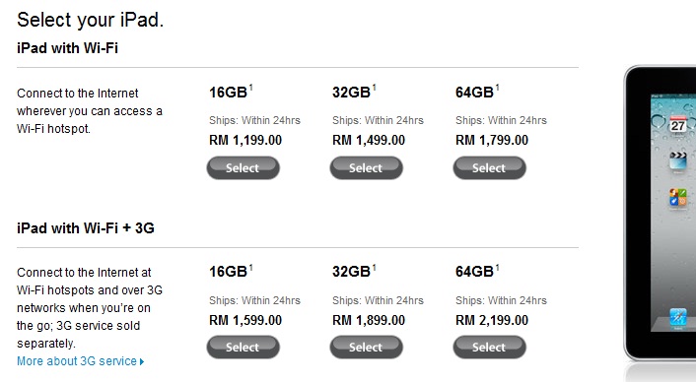Click the arrow after More about 3G service
The image size is (696, 382).
[142, 361]
